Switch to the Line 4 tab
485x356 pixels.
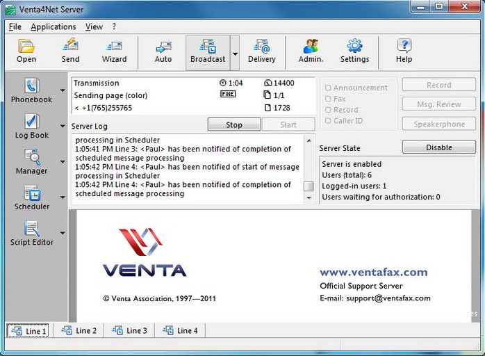[180, 330]
